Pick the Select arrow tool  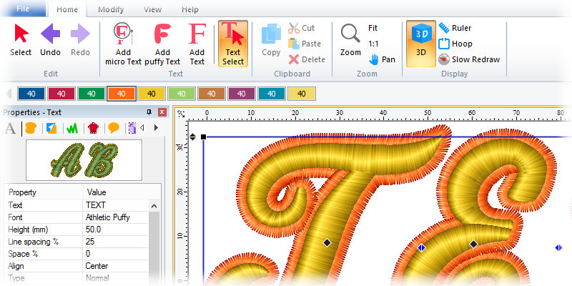(21, 39)
